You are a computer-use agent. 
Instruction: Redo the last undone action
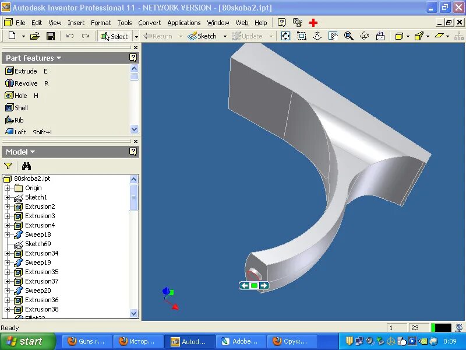pyautogui.click(x=86, y=36)
